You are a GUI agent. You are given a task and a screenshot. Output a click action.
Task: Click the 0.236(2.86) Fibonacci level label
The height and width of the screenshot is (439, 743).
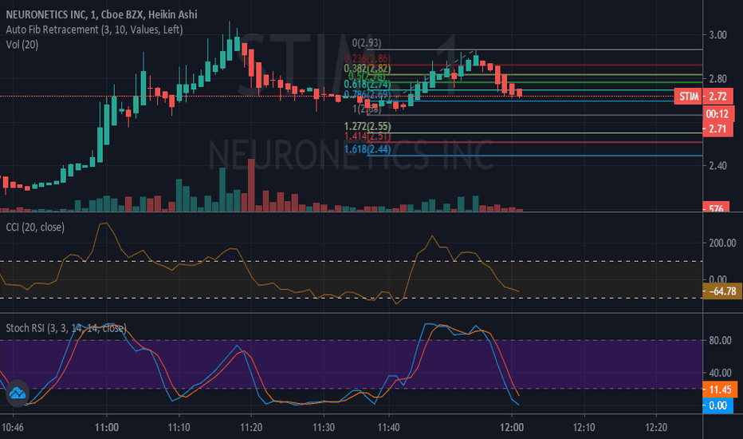pos(368,59)
